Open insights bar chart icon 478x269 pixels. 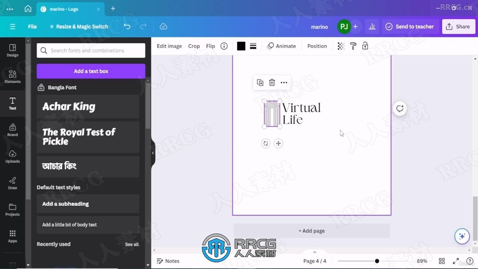tap(372, 27)
